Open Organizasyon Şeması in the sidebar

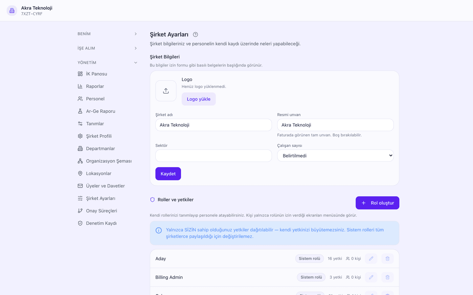(108, 161)
